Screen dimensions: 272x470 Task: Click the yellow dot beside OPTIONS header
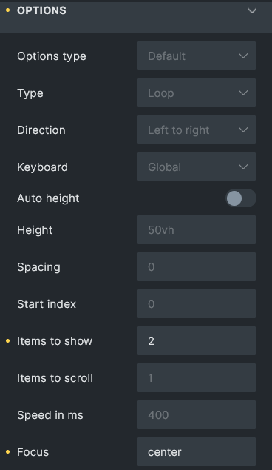coord(8,10)
